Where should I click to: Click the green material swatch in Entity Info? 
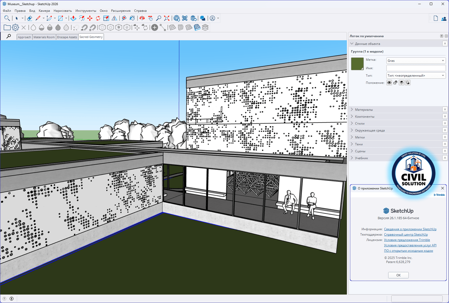coord(357,64)
